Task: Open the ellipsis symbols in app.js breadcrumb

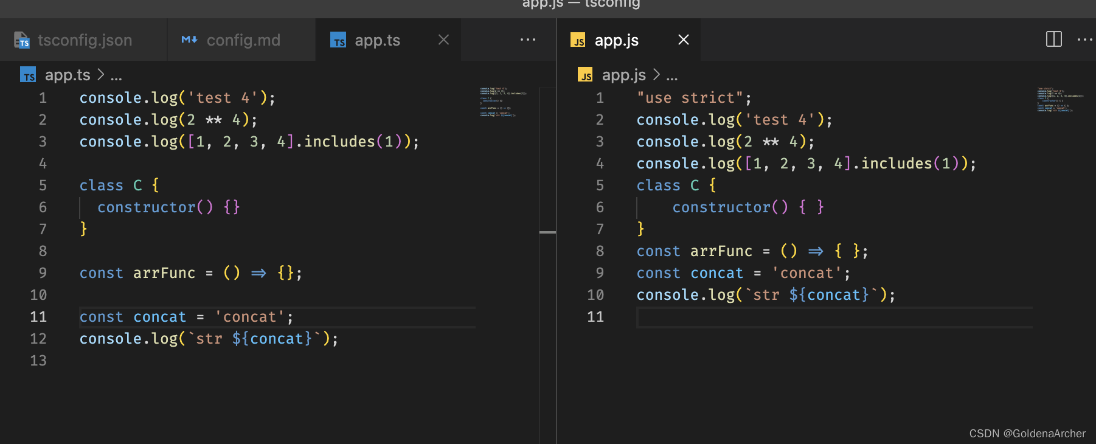Action: [x=672, y=78]
